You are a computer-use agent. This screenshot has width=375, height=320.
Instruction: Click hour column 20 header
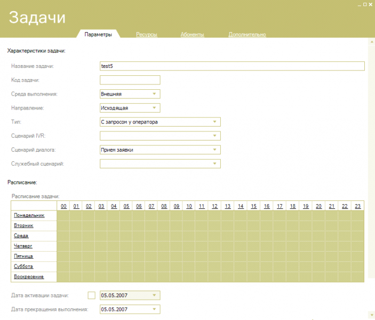coord(318,206)
